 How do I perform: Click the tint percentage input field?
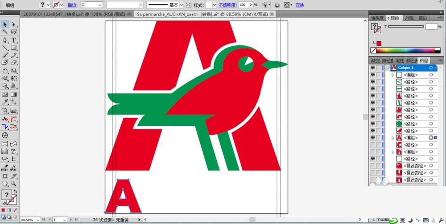[431, 27]
